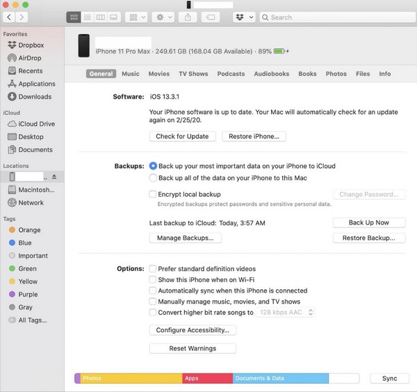Switch to the Books tab
This screenshot has height=392, width=417.
tap(307, 74)
